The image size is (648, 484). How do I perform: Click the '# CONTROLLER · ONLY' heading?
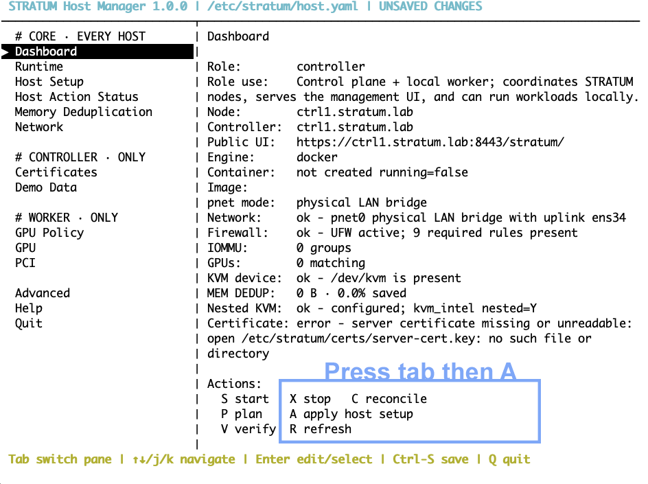80,157
